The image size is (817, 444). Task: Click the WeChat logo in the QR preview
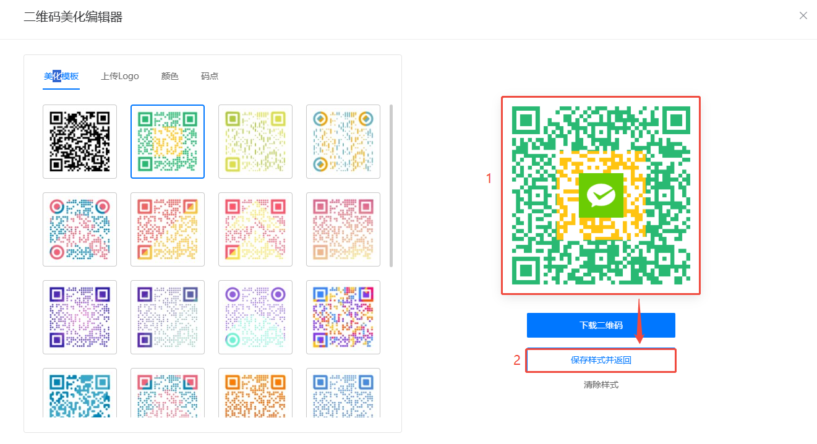point(601,195)
